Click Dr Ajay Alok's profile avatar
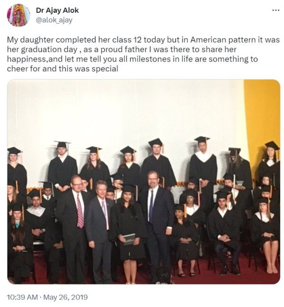Image resolution: width=284 pixels, height=307 pixels. coord(18,15)
